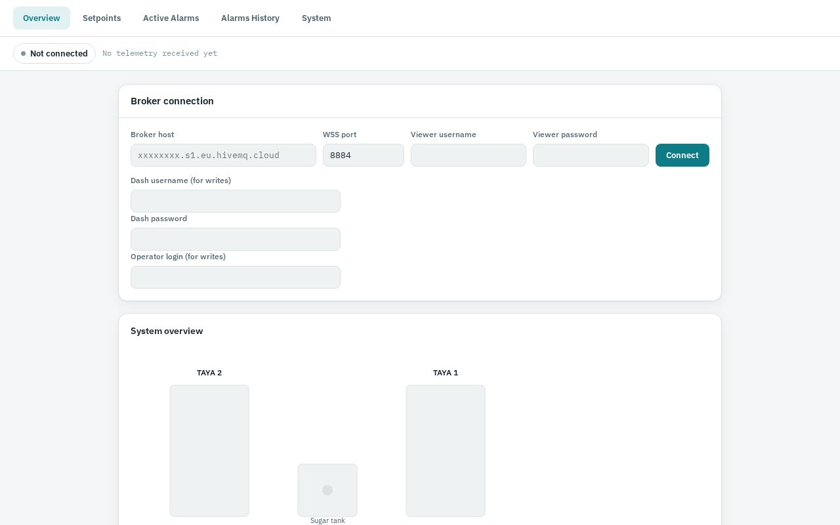Click the Connect button
This screenshot has height=525, width=840.
click(x=682, y=156)
